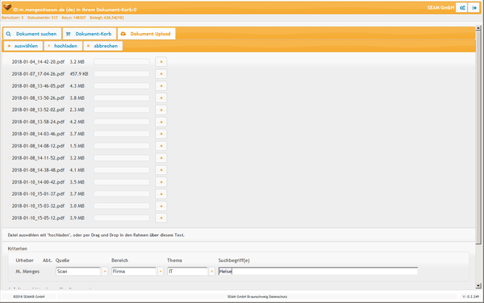
Task: Click the Quelle field showing Scan
Action: [x=78, y=272]
